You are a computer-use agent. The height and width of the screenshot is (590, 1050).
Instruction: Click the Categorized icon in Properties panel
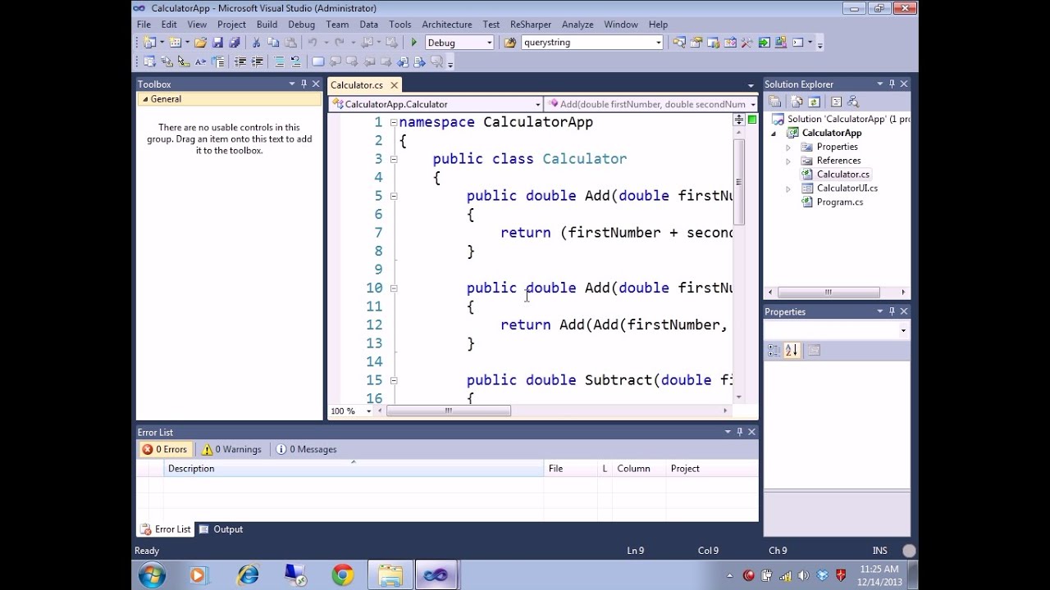(x=774, y=351)
